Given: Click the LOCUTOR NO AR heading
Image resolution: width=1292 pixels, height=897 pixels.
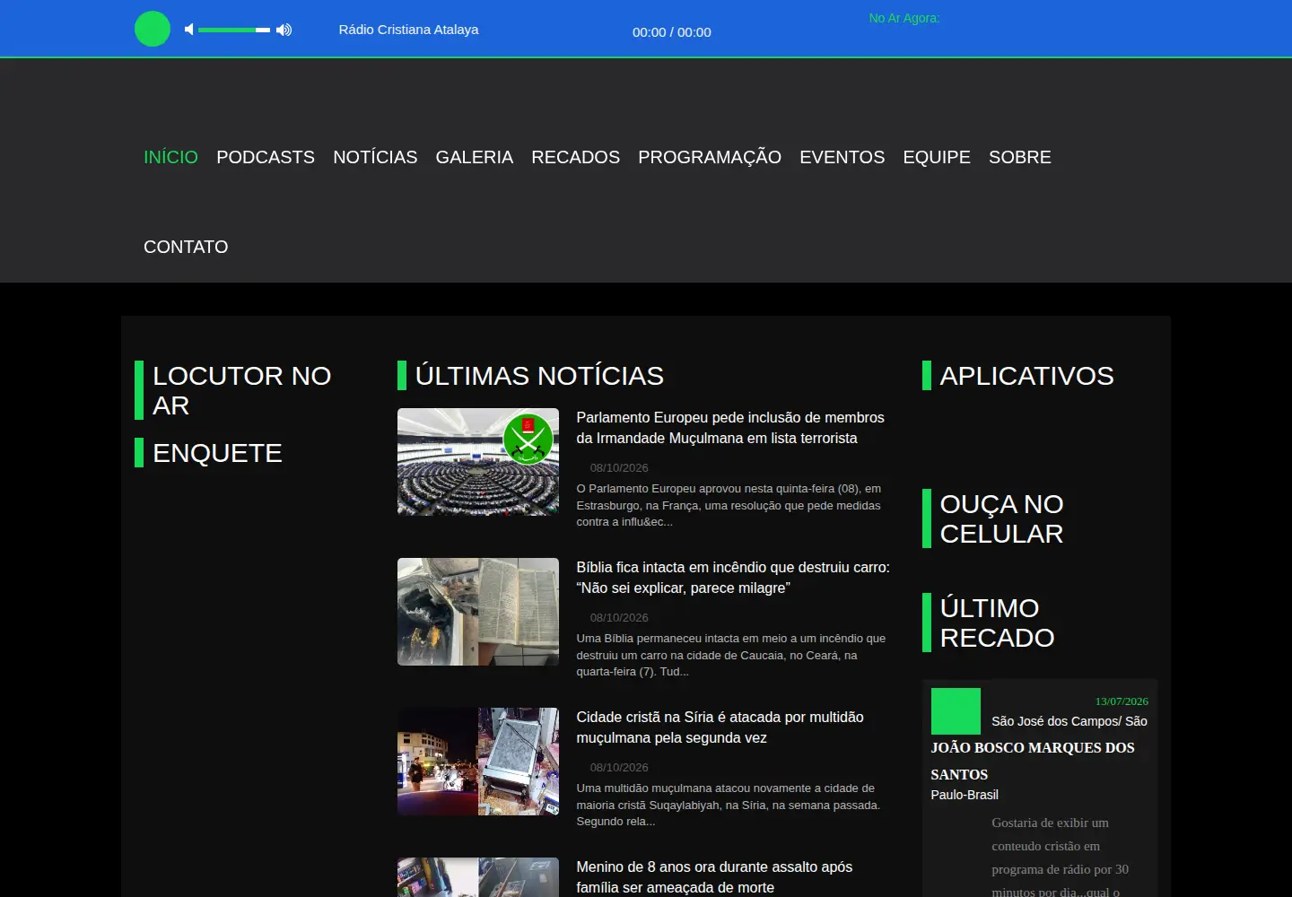Looking at the screenshot, I should click(x=242, y=390).
